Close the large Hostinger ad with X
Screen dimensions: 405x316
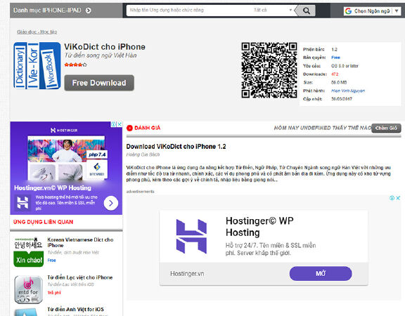398,198
